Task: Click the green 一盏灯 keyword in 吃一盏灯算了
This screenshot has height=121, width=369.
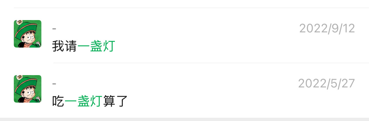Action: 83,102
